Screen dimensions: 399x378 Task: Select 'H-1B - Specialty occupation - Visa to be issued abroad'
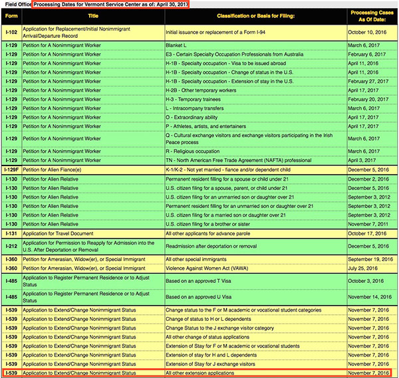coord(225,63)
